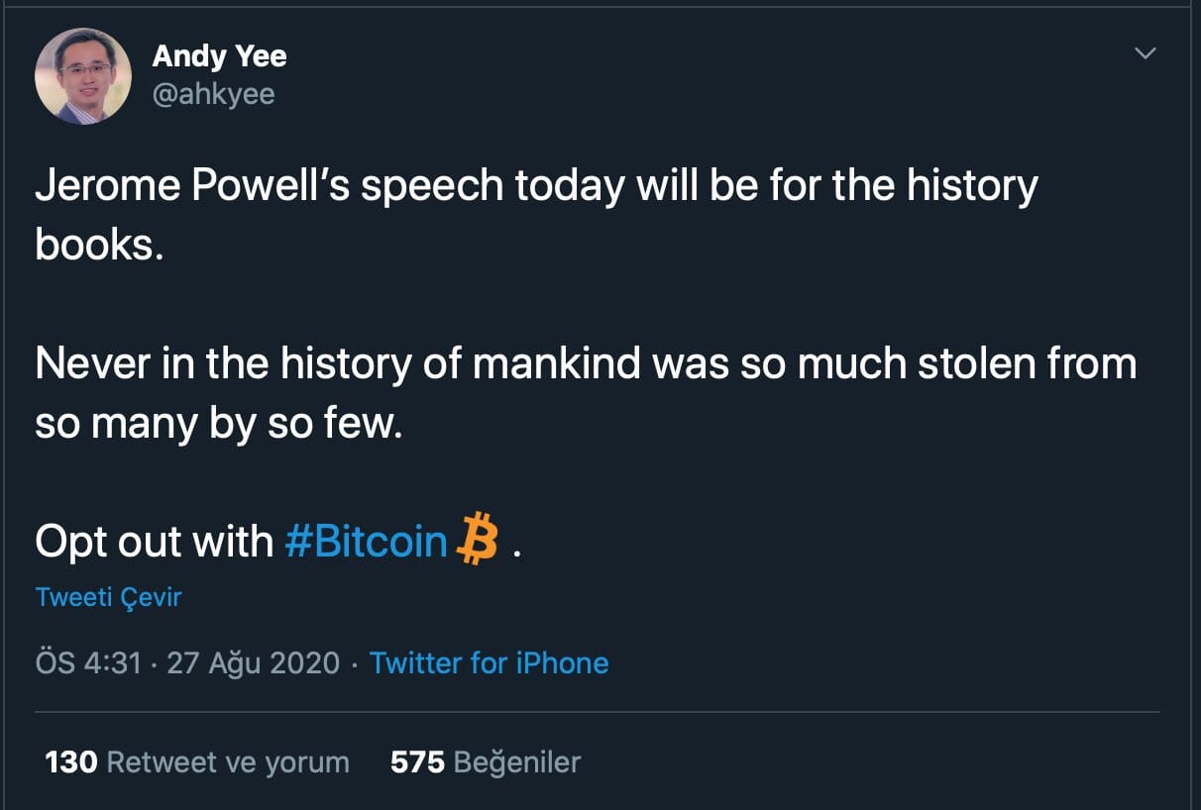Open the #Bitcoin hashtag

click(x=366, y=542)
